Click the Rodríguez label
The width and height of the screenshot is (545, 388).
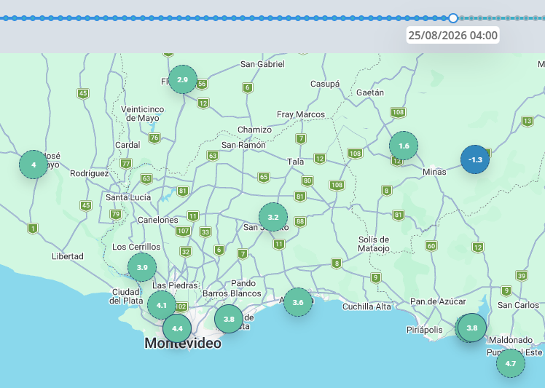click(x=90, y=173)
